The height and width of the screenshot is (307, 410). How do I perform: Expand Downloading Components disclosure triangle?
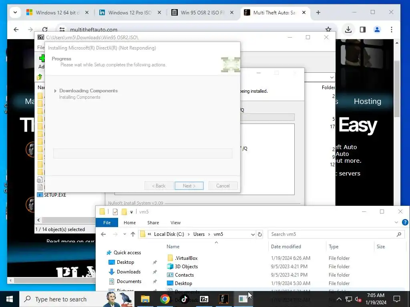pyautogui.click(x=55, y=91)
